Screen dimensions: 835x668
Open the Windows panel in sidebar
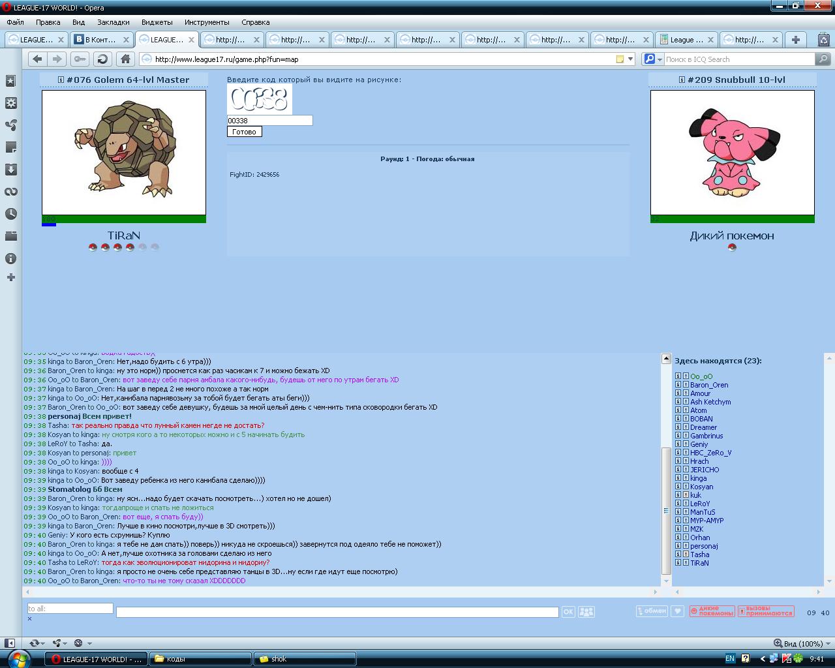pos(11,236)
